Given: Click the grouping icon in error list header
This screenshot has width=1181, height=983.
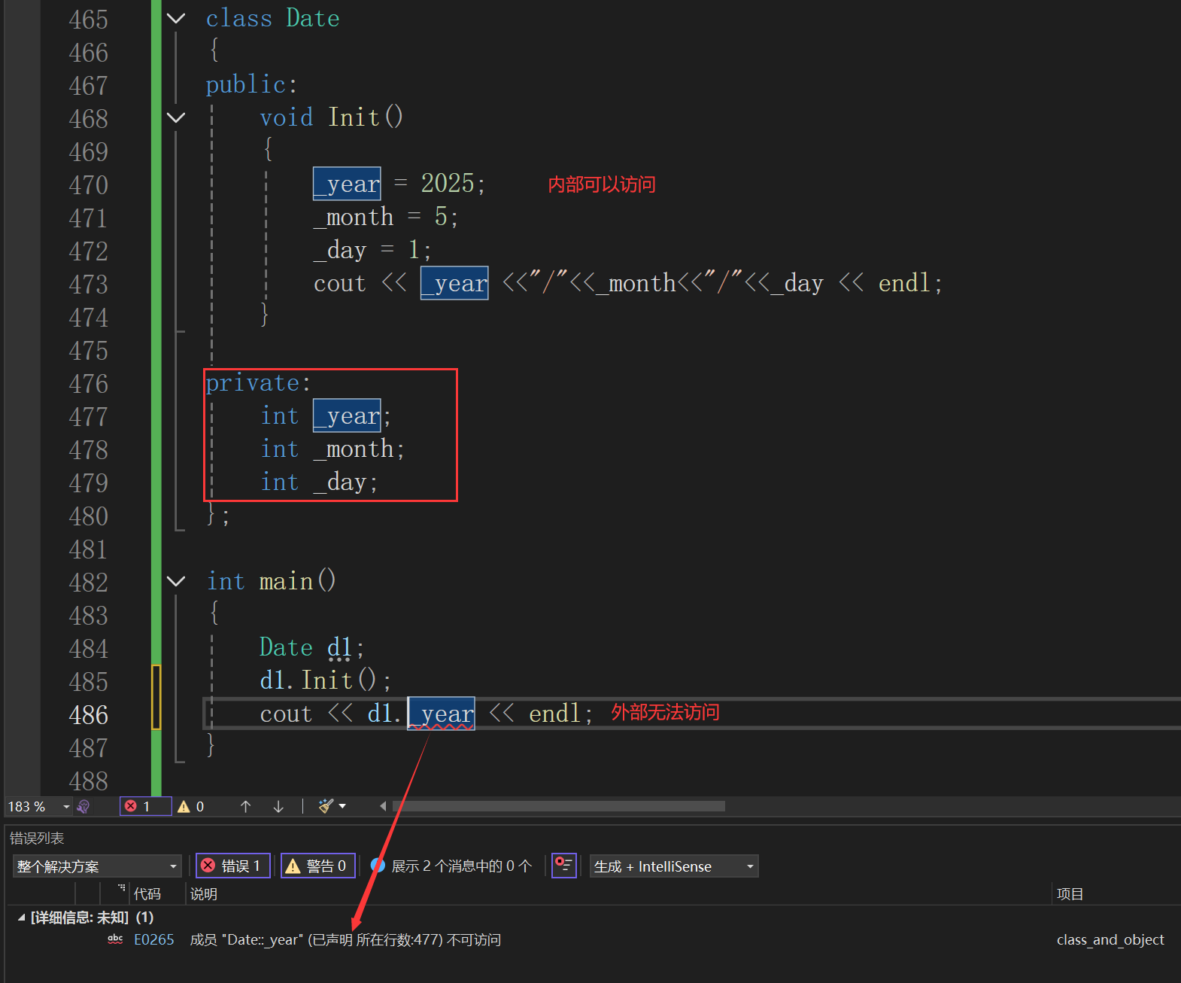Looking at the screenshot, I should point(121,889).
